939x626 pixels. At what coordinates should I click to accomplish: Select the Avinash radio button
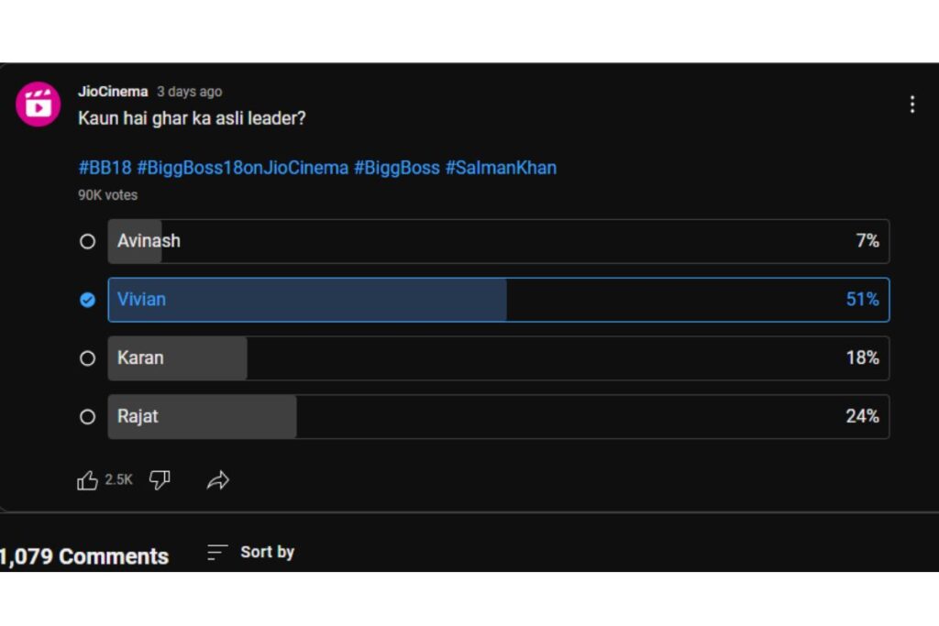tap(87, 241)
